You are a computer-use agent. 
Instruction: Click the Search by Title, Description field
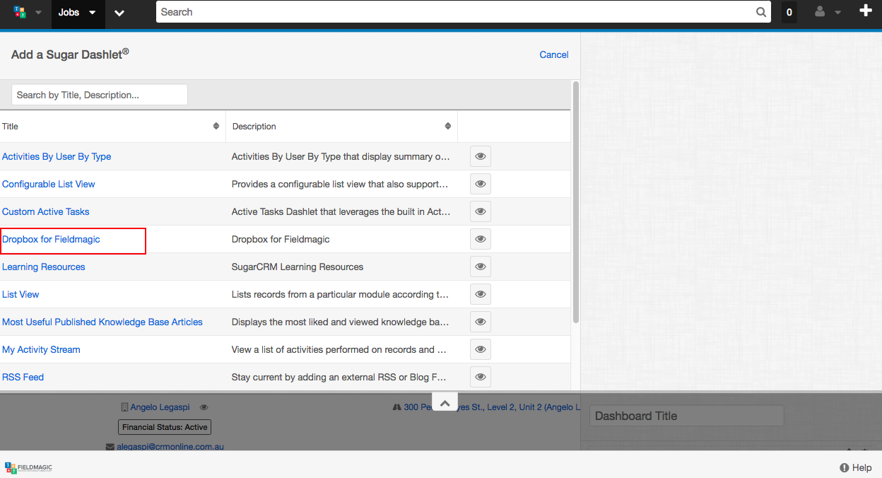pyautogui.click(x=100, y=95)
